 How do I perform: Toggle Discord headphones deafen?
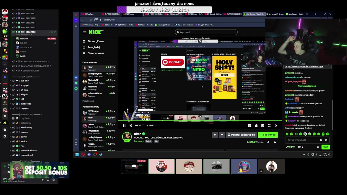(x=48, y=180)
